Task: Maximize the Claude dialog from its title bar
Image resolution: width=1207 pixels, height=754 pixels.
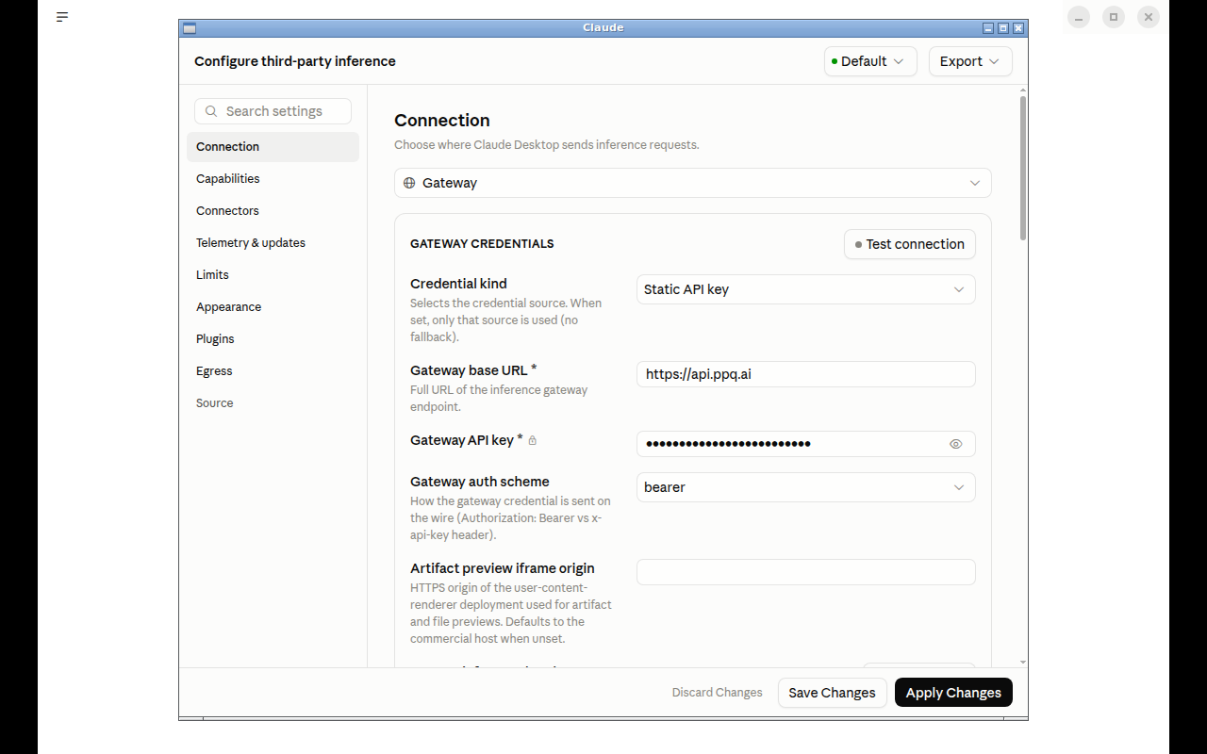Action: tap(1003, 28)
